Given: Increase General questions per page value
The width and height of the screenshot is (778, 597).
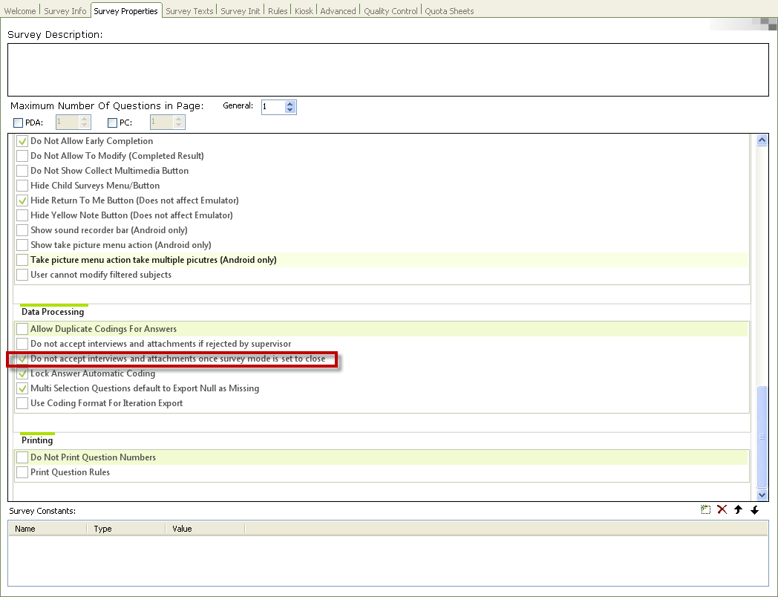Looking at the screenshot, I should 290,104.
